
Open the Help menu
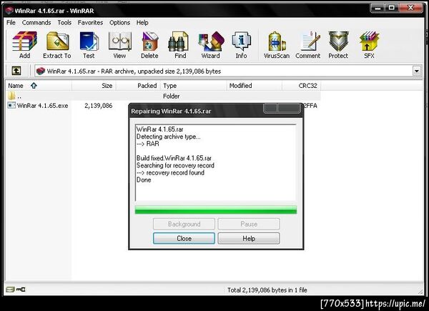pos(142,22)
